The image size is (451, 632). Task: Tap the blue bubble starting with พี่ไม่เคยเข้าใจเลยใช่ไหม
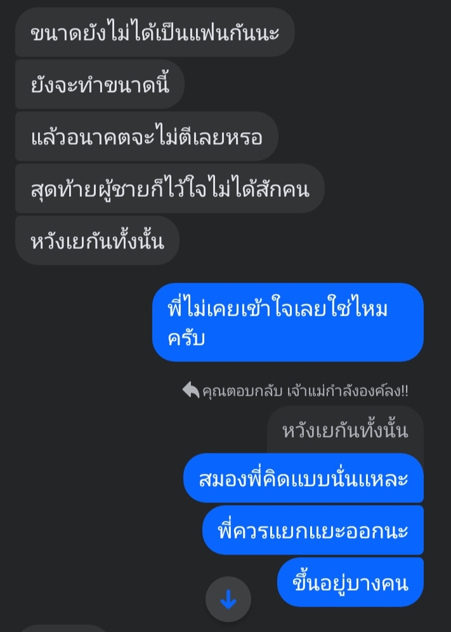(x=288, y=323)
